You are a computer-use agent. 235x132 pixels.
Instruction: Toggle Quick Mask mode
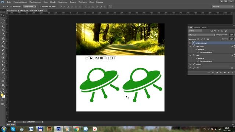pos(3,100)
